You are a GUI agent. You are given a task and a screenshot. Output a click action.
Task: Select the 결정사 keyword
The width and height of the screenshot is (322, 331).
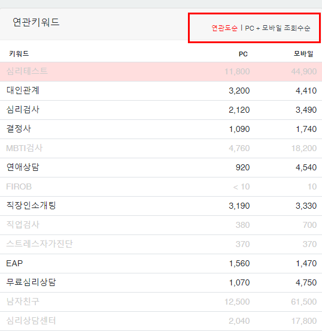pos(19,129)
